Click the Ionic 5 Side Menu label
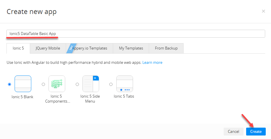This screenshot has height=139, width=271. (90, 99)
